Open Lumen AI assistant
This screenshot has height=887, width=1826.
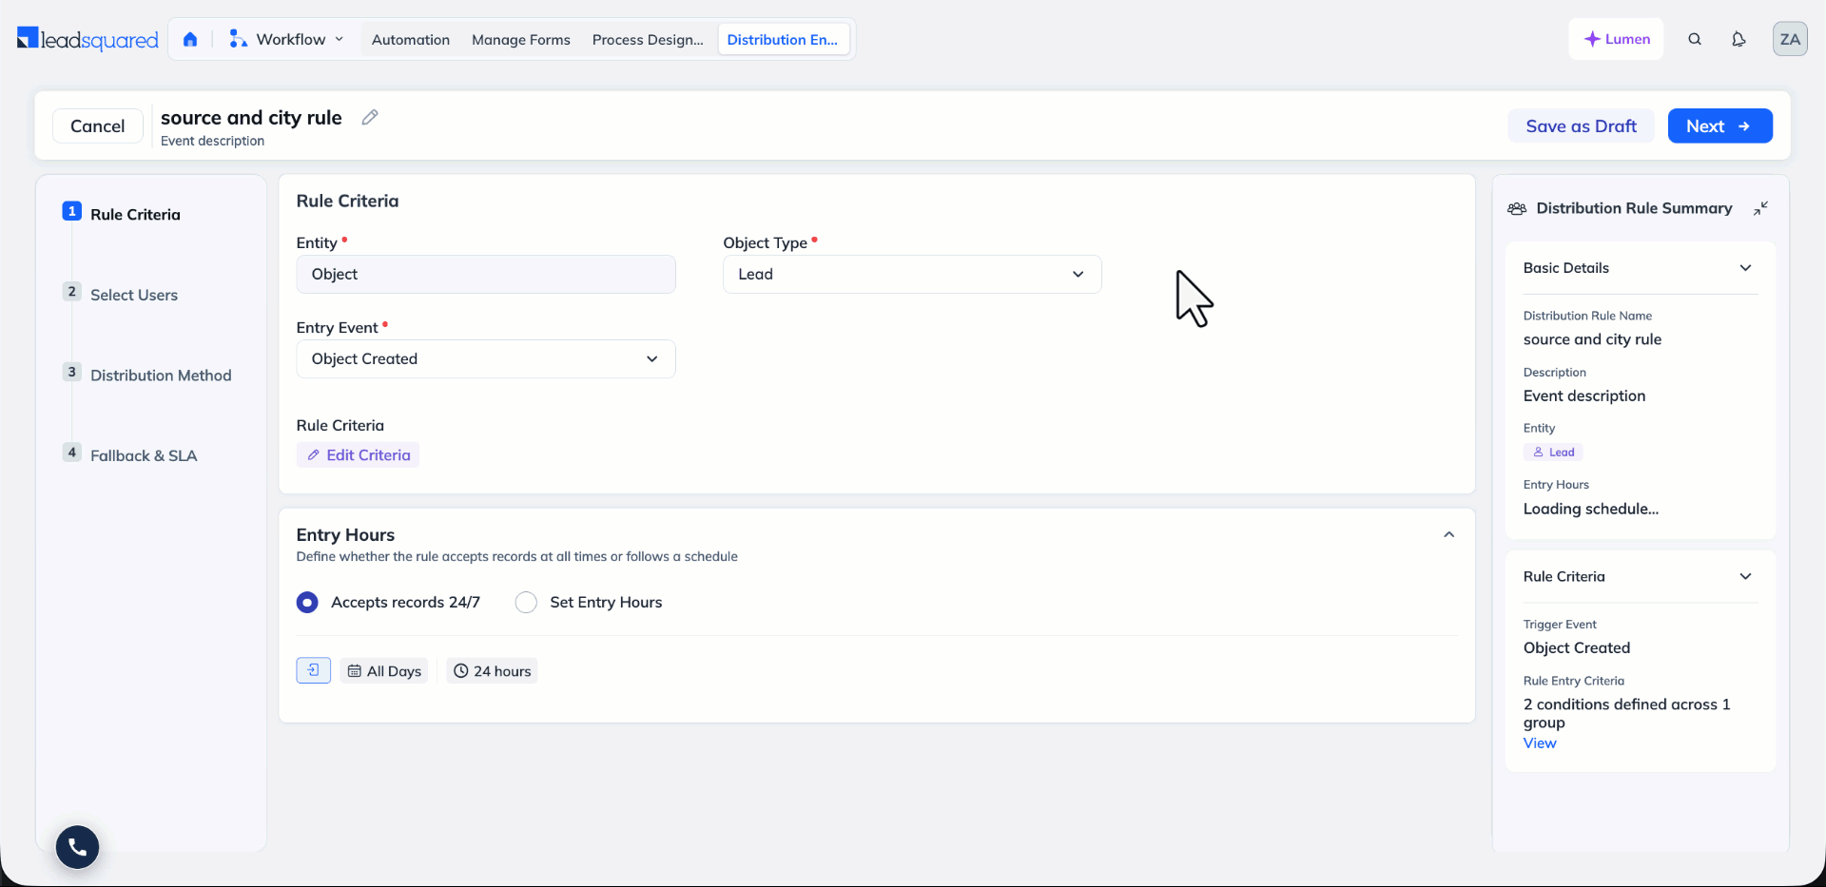1616,39
